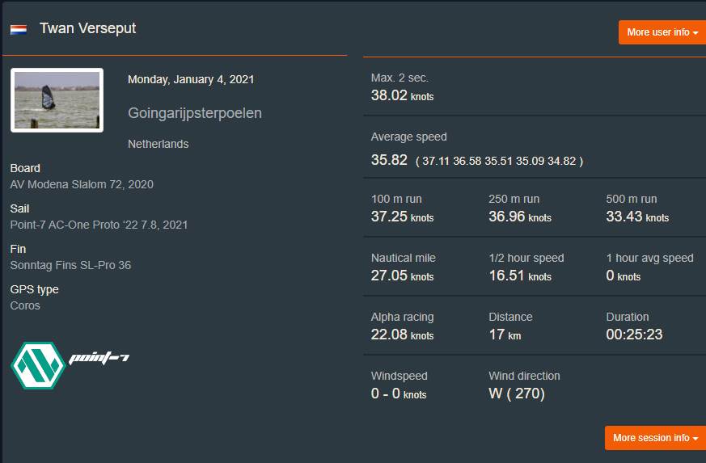
Task: Click the Coros GPS type text
Action: click(x=25, y=305)
